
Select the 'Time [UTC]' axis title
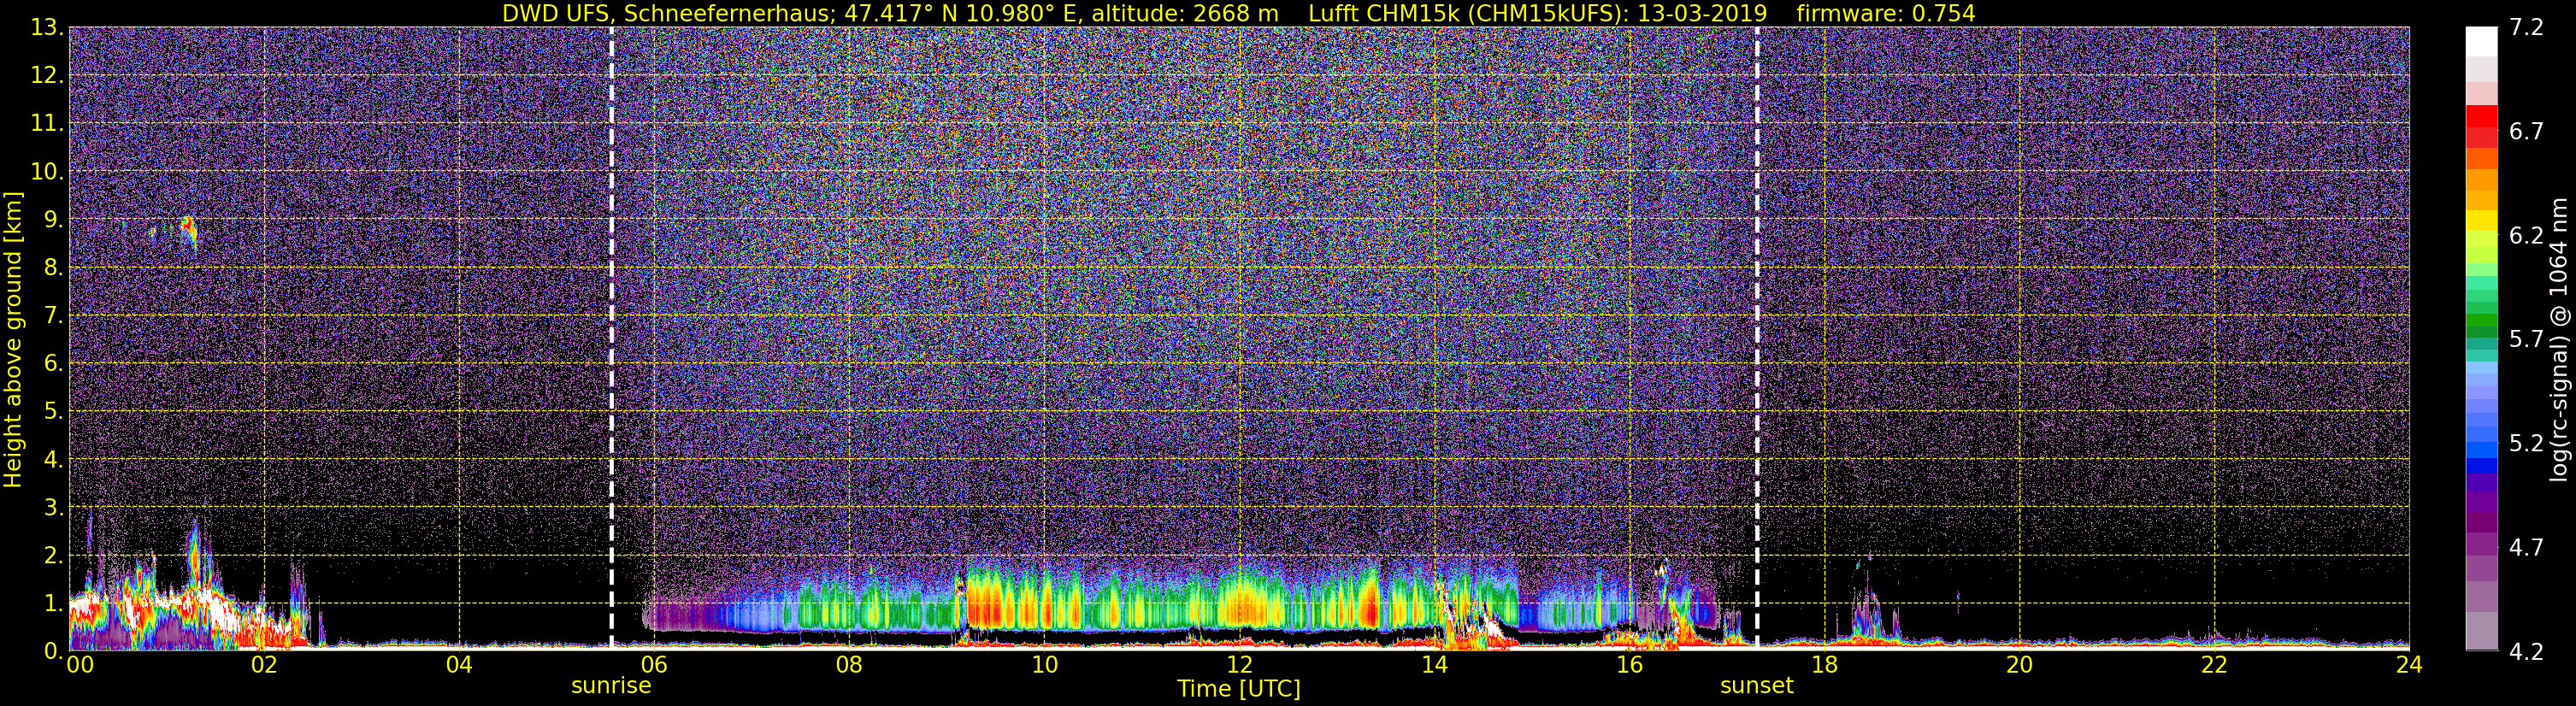(1239, 689)
